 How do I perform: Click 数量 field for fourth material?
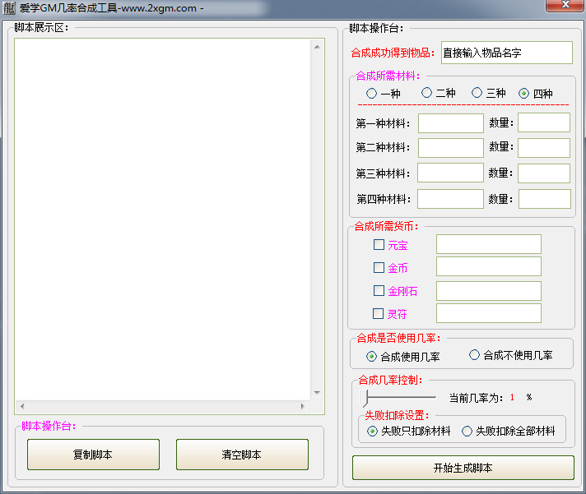coord(545,199)
